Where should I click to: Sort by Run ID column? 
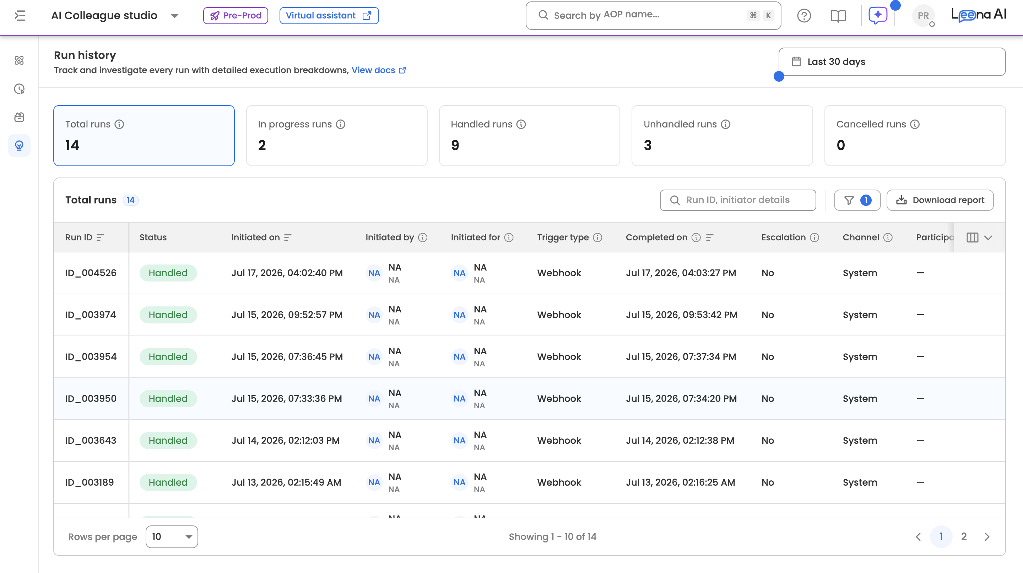click(101, 237)
